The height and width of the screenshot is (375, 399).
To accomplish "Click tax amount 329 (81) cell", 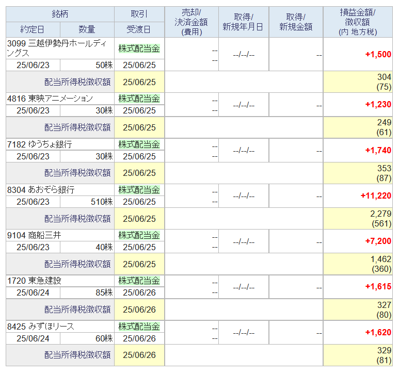I will click(358, 355).
